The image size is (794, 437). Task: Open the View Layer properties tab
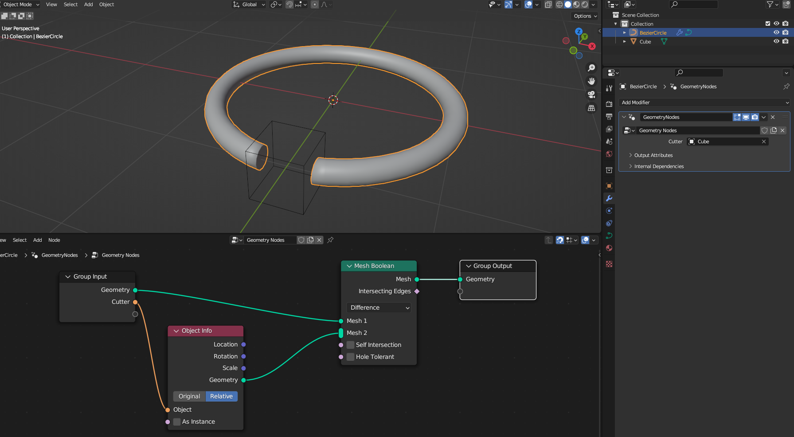pos(609,129)
